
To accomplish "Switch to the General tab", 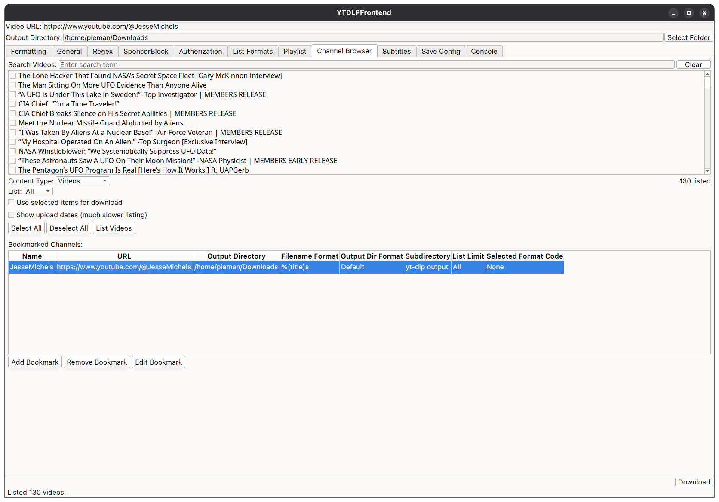I will click(69, 51).
